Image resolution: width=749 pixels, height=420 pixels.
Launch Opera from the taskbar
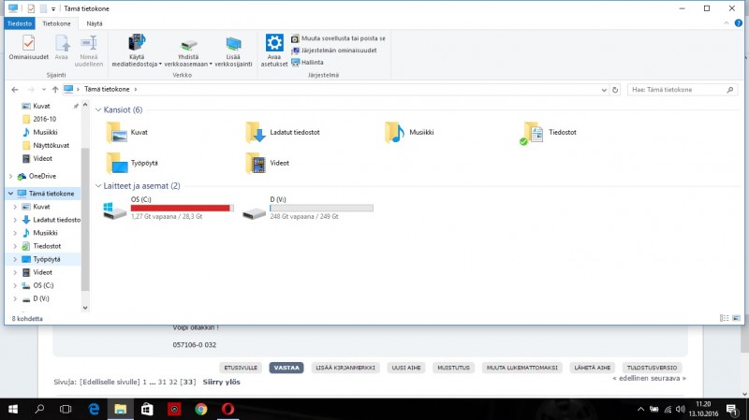tap(228, 409)
